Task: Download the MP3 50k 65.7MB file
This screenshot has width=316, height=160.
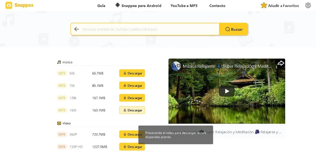Action: [x=132, y=73]
